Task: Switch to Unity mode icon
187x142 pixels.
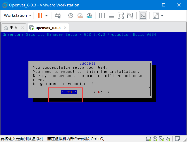Action: [x=130, y=16]
